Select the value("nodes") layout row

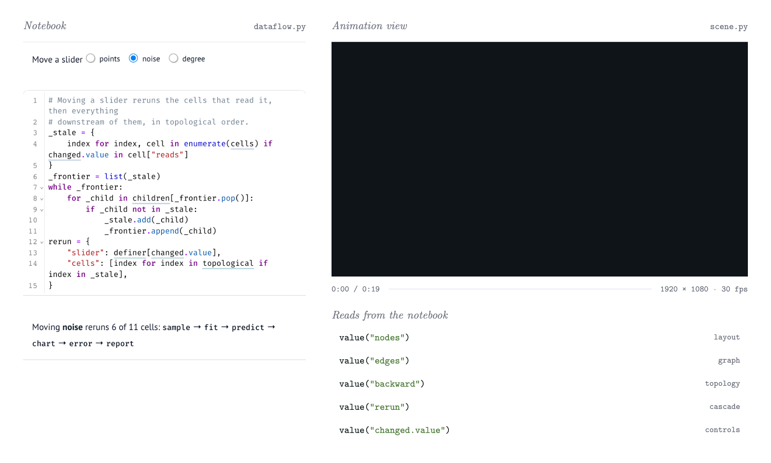click(x=540, y=337)
